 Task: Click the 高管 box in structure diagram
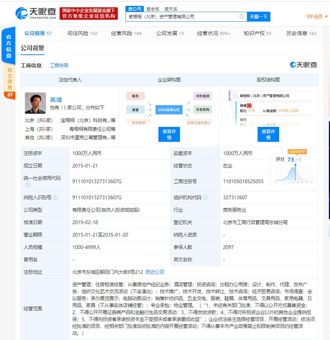tap(135, 110)
